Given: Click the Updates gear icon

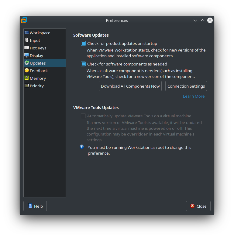Looking at the screenshot, I should coord(27,63).
